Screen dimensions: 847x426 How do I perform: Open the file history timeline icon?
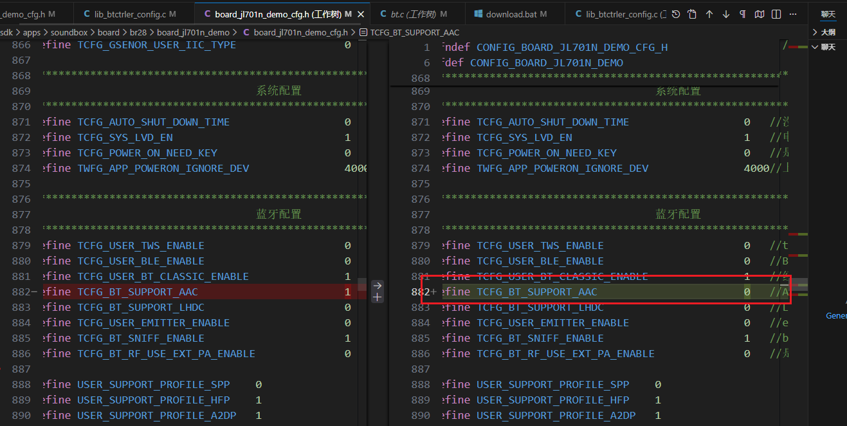(676, 14)
